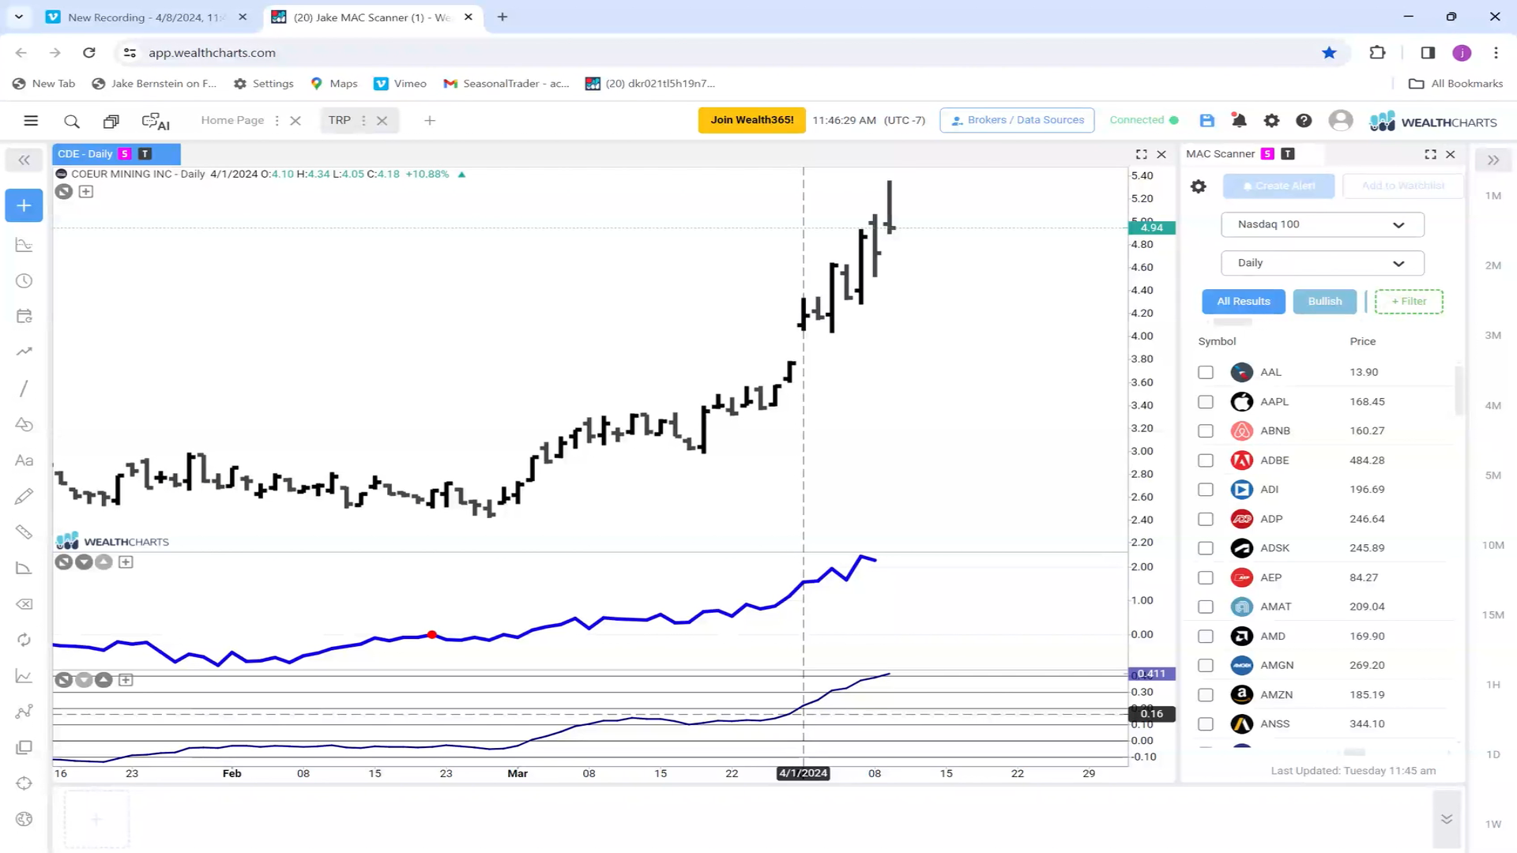The image size is (1517, 853).
Task: Add a scanner + Filter
Action: (x=1408, y=301)
